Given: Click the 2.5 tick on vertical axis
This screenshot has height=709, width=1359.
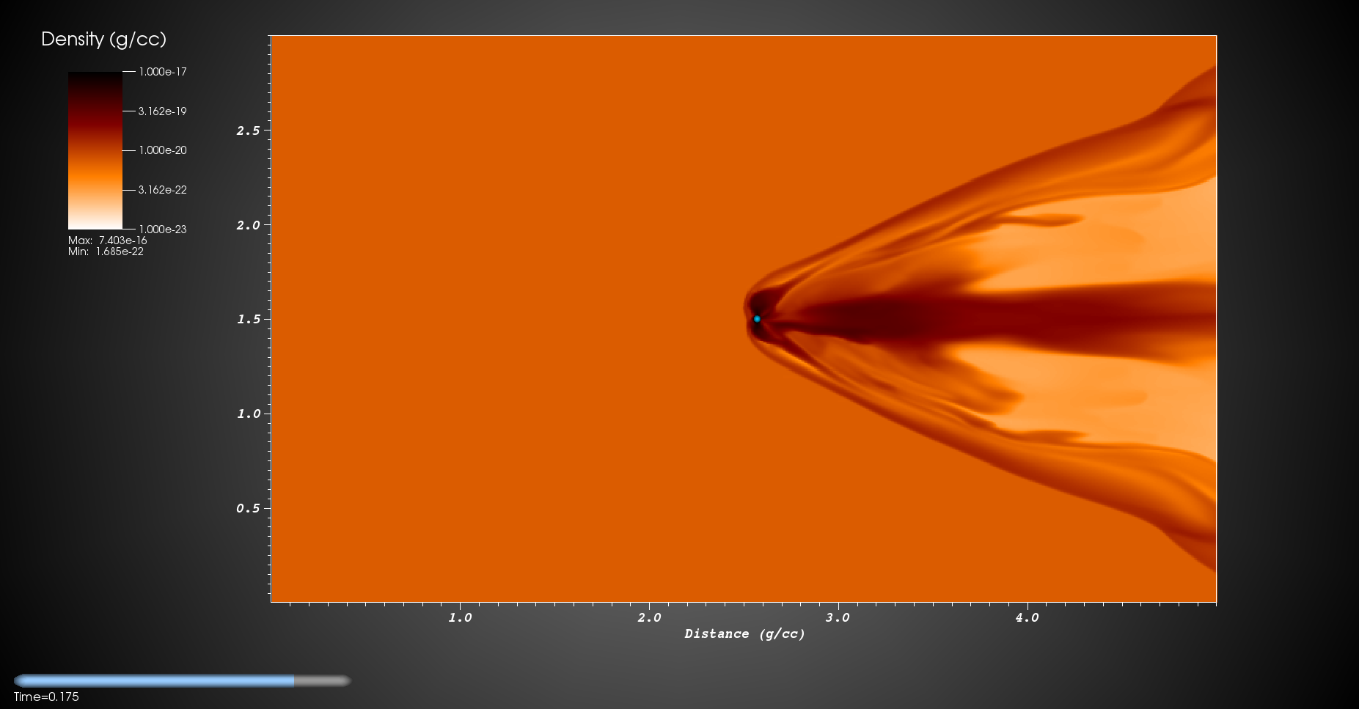Looking at the screenshot, I should (x=248, y=131).
